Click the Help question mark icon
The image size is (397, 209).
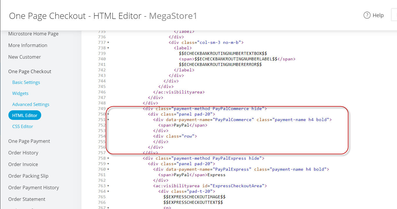[367, 15]
